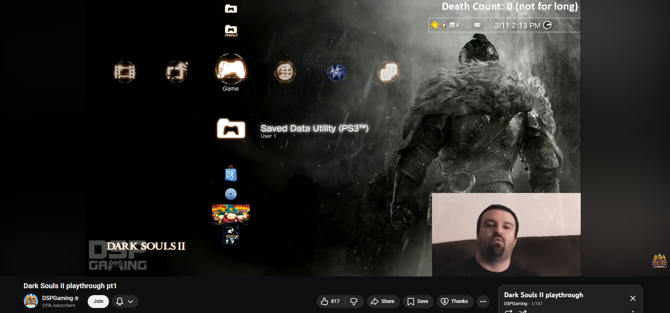Click the minis game folder icon
This screenshot has width=670, height=313.
(231, 30)
